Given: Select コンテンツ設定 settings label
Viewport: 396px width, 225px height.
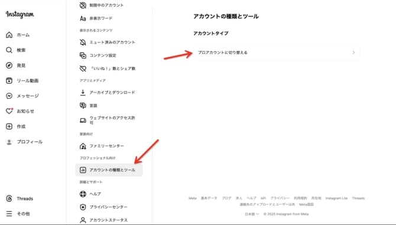Looking at the screenshot, I should [x=103, y=56].
